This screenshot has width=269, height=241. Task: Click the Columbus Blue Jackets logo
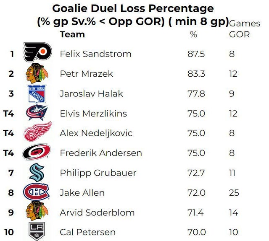37,113
